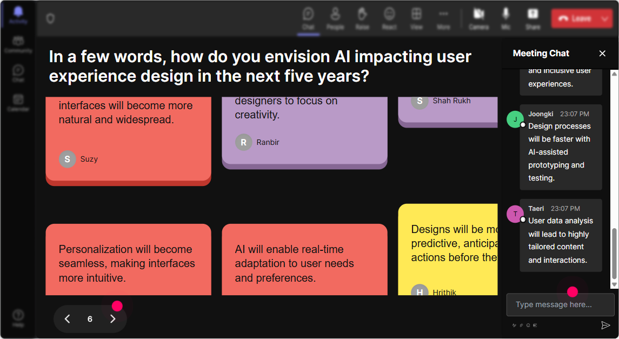Toggle the Chat panel from meeting toolbar
Screen dimensions: 619x339
[308, 18]
